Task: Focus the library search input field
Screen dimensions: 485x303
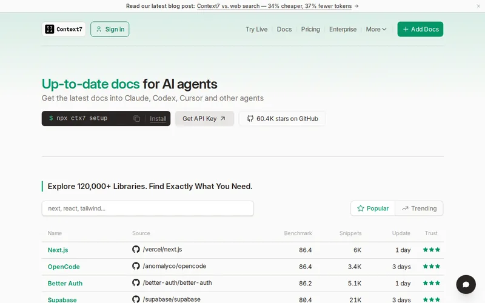Action: tap(147, 208)
